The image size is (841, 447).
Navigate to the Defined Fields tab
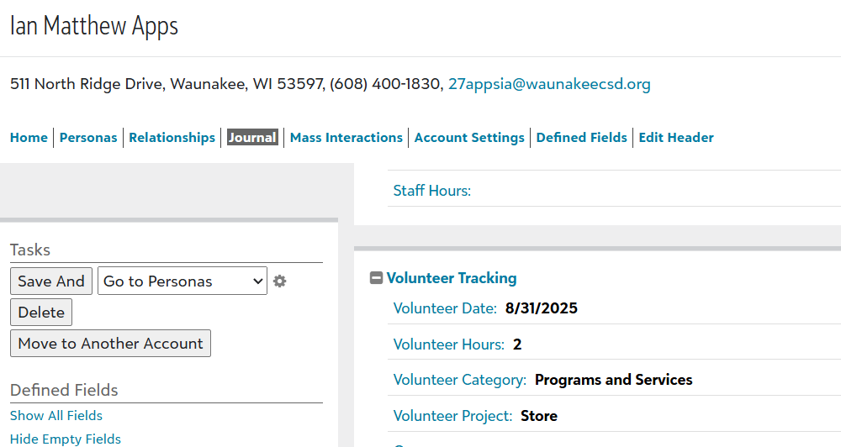point(581,138)
